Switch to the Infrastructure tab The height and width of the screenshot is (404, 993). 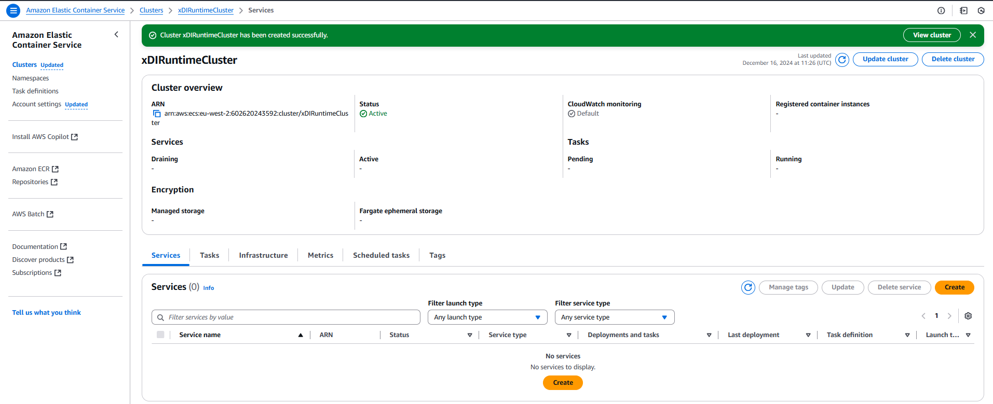[x=263, y=255]
